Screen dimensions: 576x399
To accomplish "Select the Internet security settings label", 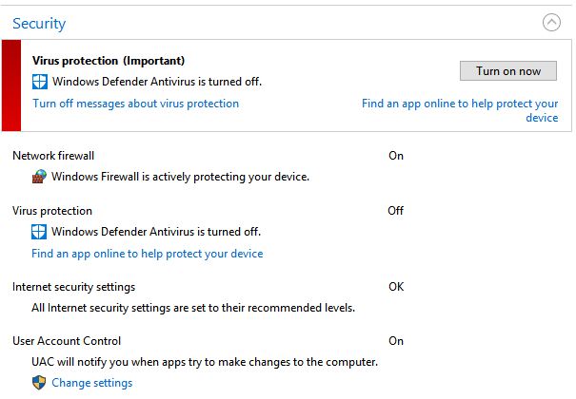I will pyautogui.click(x=74, y=287).
